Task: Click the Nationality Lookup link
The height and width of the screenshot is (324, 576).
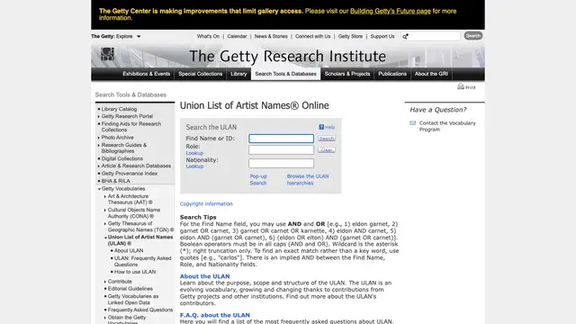Action: [194, 166]
